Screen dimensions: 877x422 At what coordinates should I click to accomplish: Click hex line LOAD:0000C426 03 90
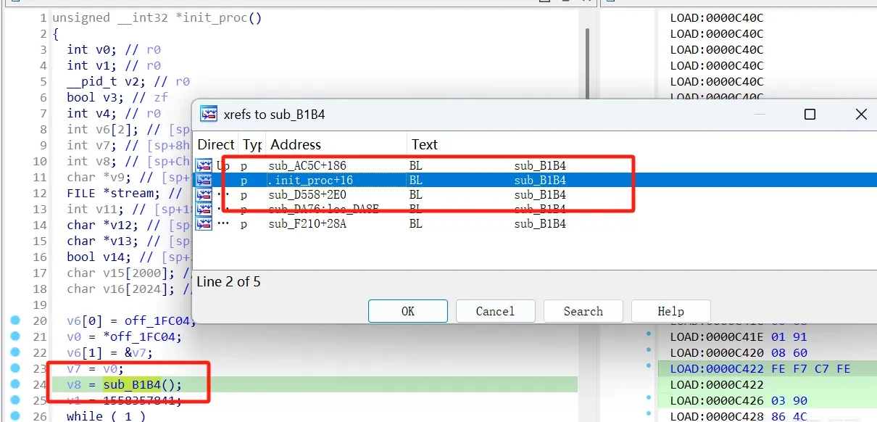(x=739, y=401)
